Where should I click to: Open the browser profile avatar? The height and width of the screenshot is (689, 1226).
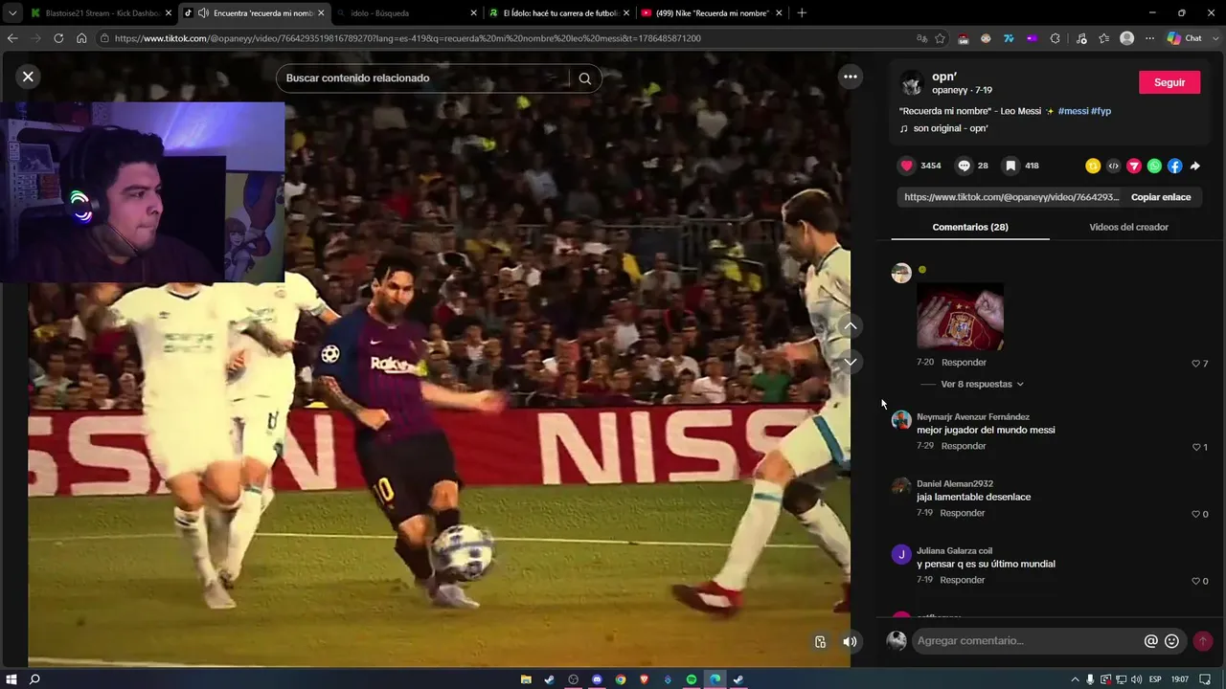tap(1127, 38)
